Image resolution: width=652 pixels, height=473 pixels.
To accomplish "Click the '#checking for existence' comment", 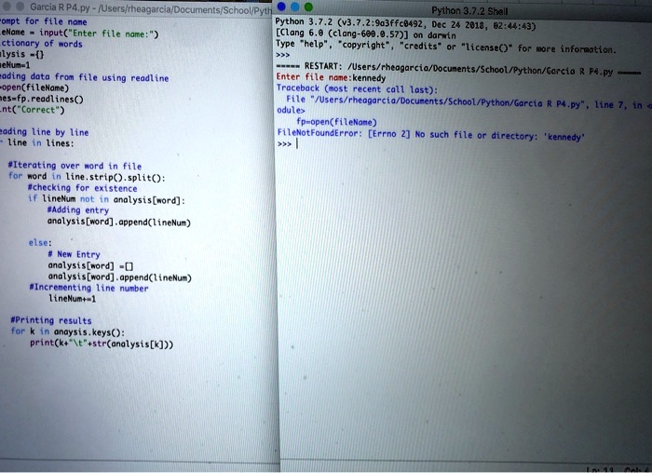I will (x=82, y=188).
